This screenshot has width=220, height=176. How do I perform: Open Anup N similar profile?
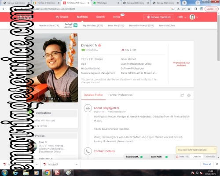coord(43,142)
